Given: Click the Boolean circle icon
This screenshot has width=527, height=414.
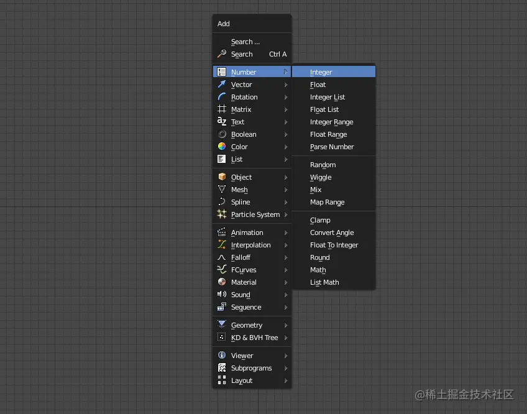Looking at the screenshot, I should [221, 134].
